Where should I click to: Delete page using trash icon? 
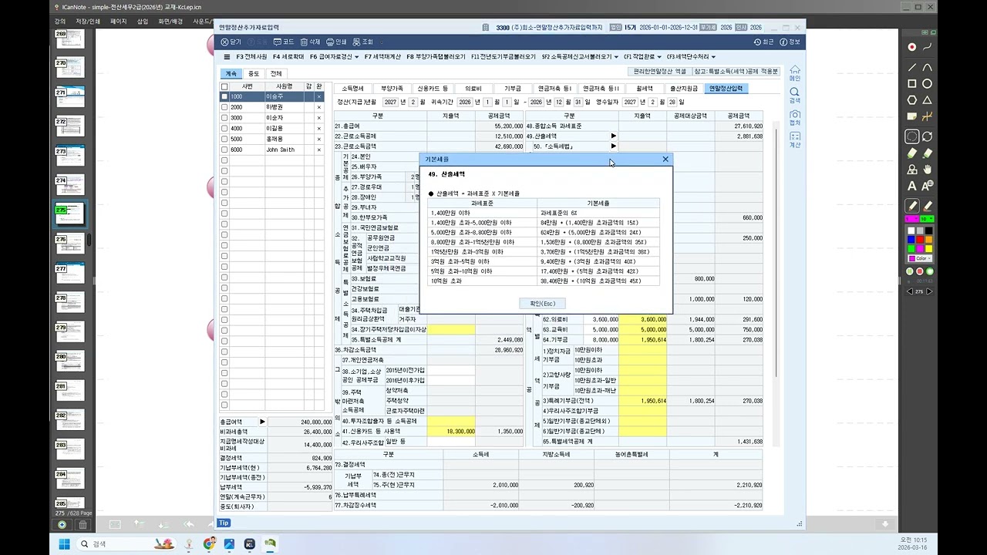click(x=83, y=524)
